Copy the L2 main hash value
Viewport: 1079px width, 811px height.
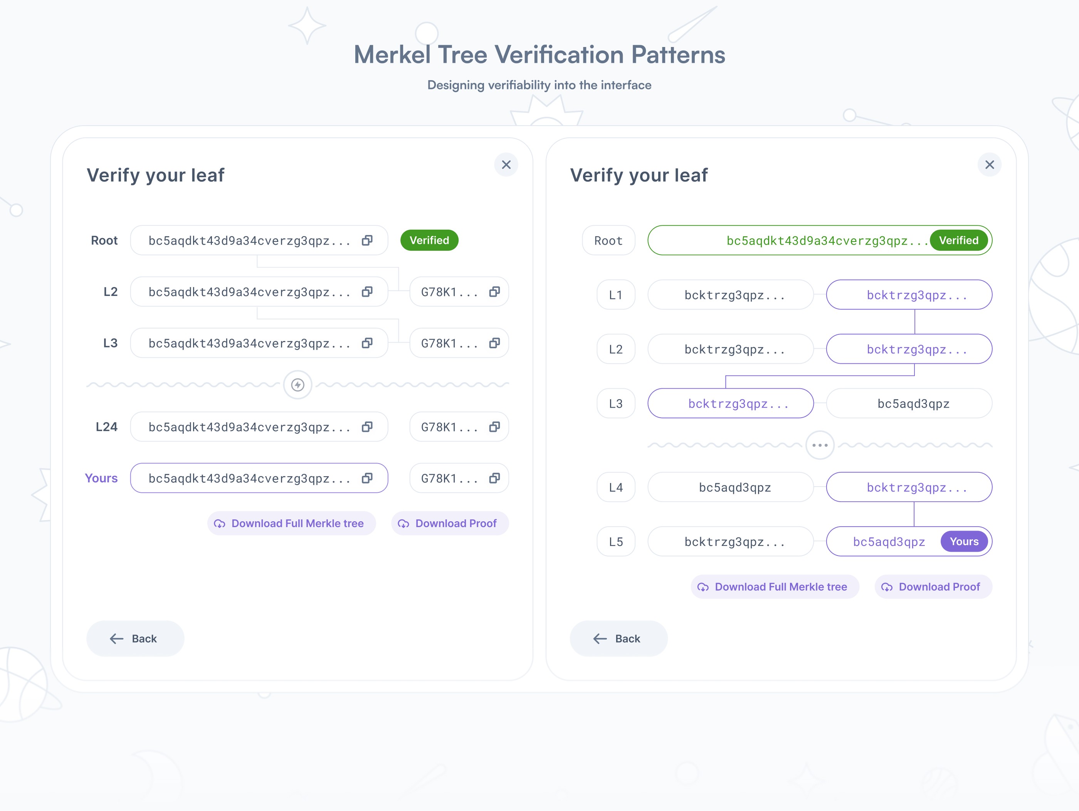[367, 292]
